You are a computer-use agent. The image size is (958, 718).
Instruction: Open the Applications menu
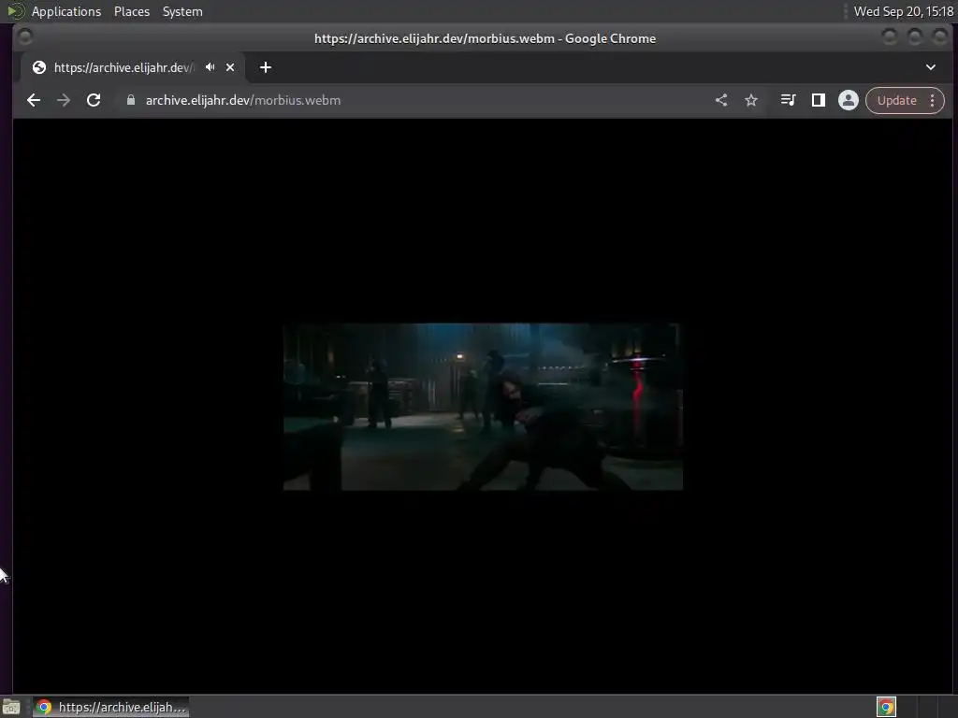[x=66, y=11]
